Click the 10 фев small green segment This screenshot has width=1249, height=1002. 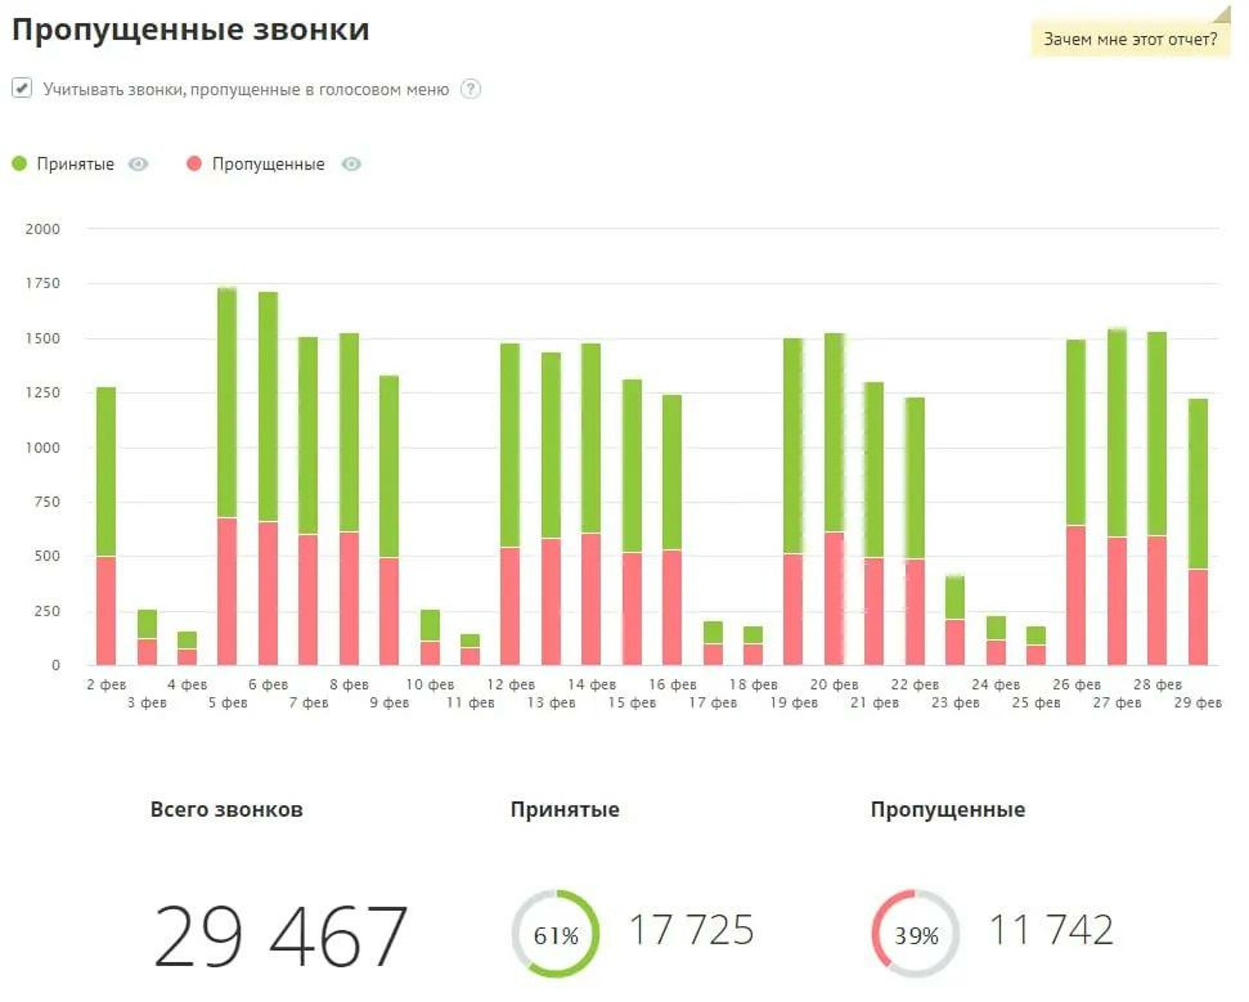click(x=430, y=625)
